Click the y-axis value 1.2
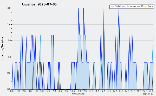 (9, 57)
